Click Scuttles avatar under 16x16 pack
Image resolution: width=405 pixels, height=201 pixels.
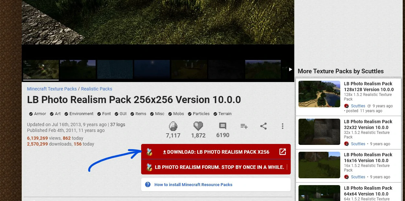pyautogui.click(x=346, y=177)
